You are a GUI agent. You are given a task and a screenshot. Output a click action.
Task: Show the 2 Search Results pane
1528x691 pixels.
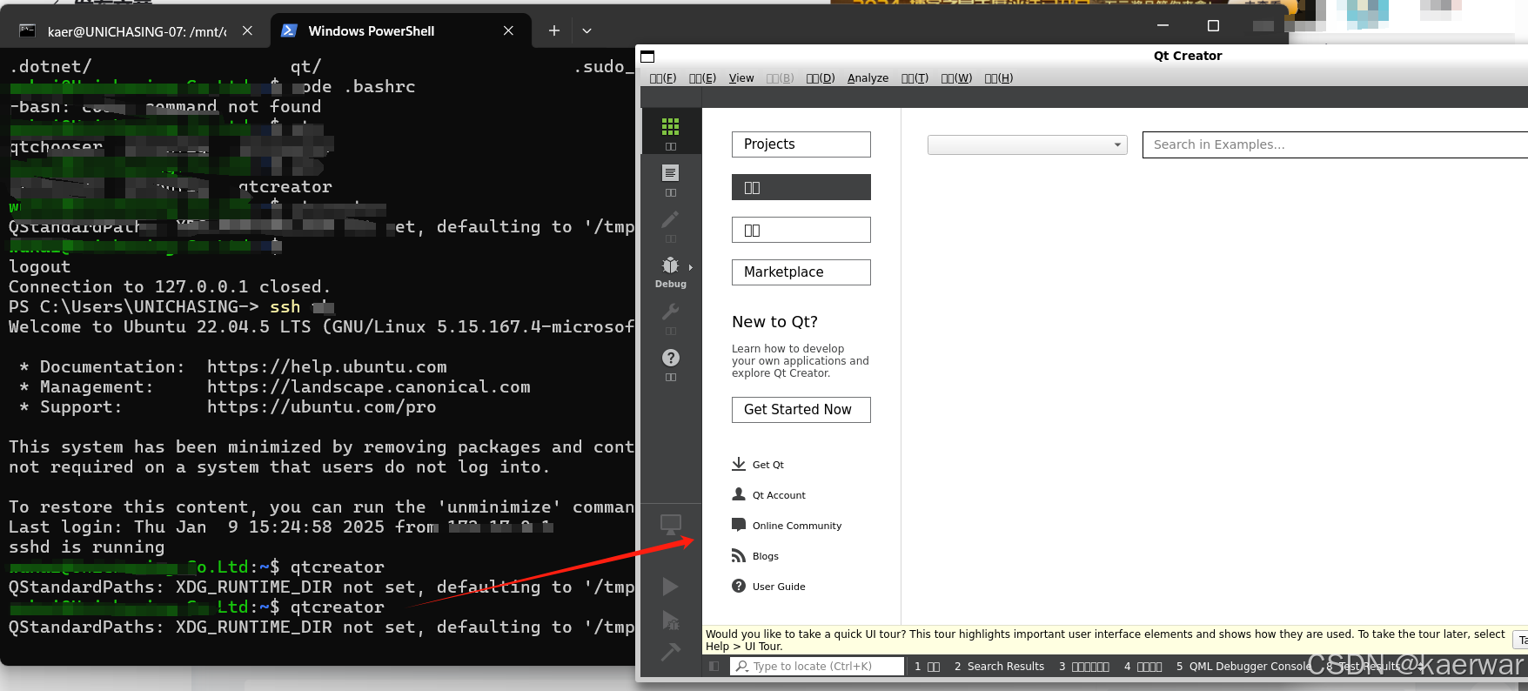point(999,667)
